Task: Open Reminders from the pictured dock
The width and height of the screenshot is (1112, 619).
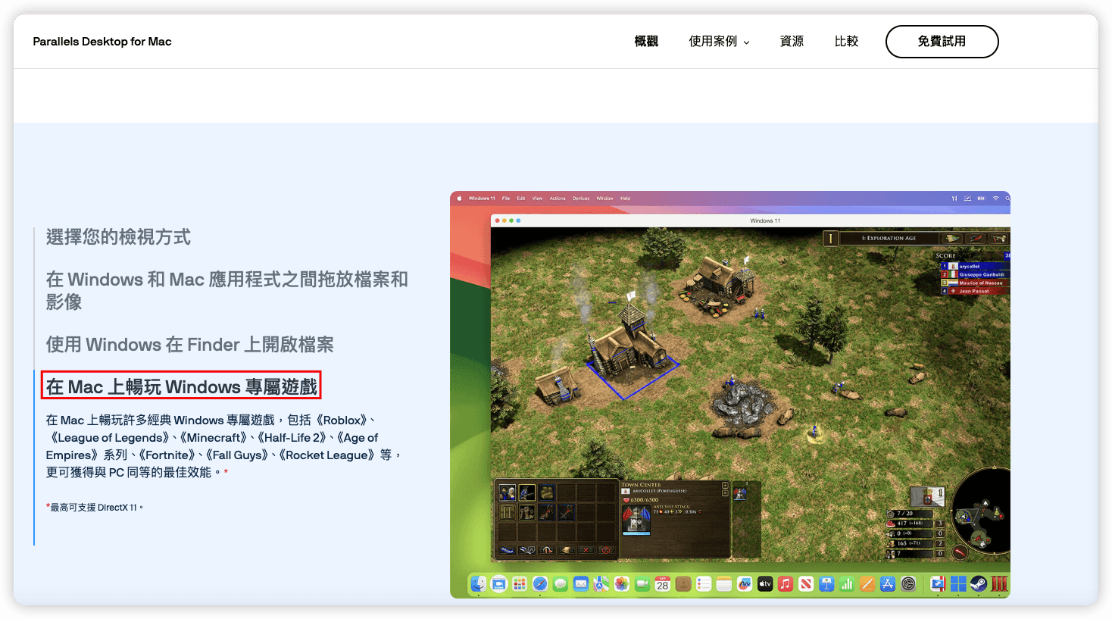Action: 704,584
